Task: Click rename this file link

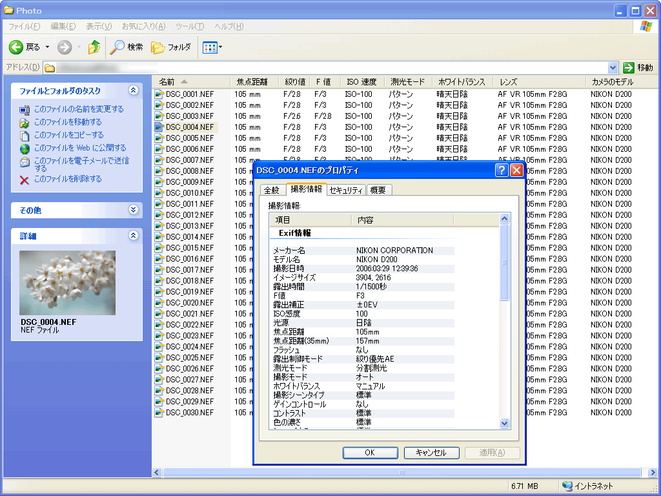Action: [x=79, y=109]
